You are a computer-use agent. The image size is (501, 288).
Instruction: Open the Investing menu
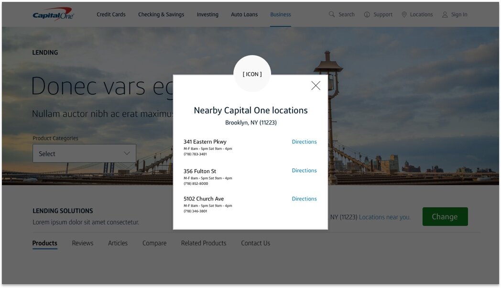(207, 14)
